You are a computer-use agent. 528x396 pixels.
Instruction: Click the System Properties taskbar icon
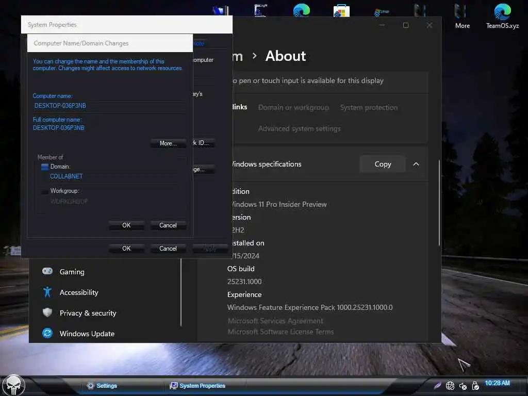[173, 386]
